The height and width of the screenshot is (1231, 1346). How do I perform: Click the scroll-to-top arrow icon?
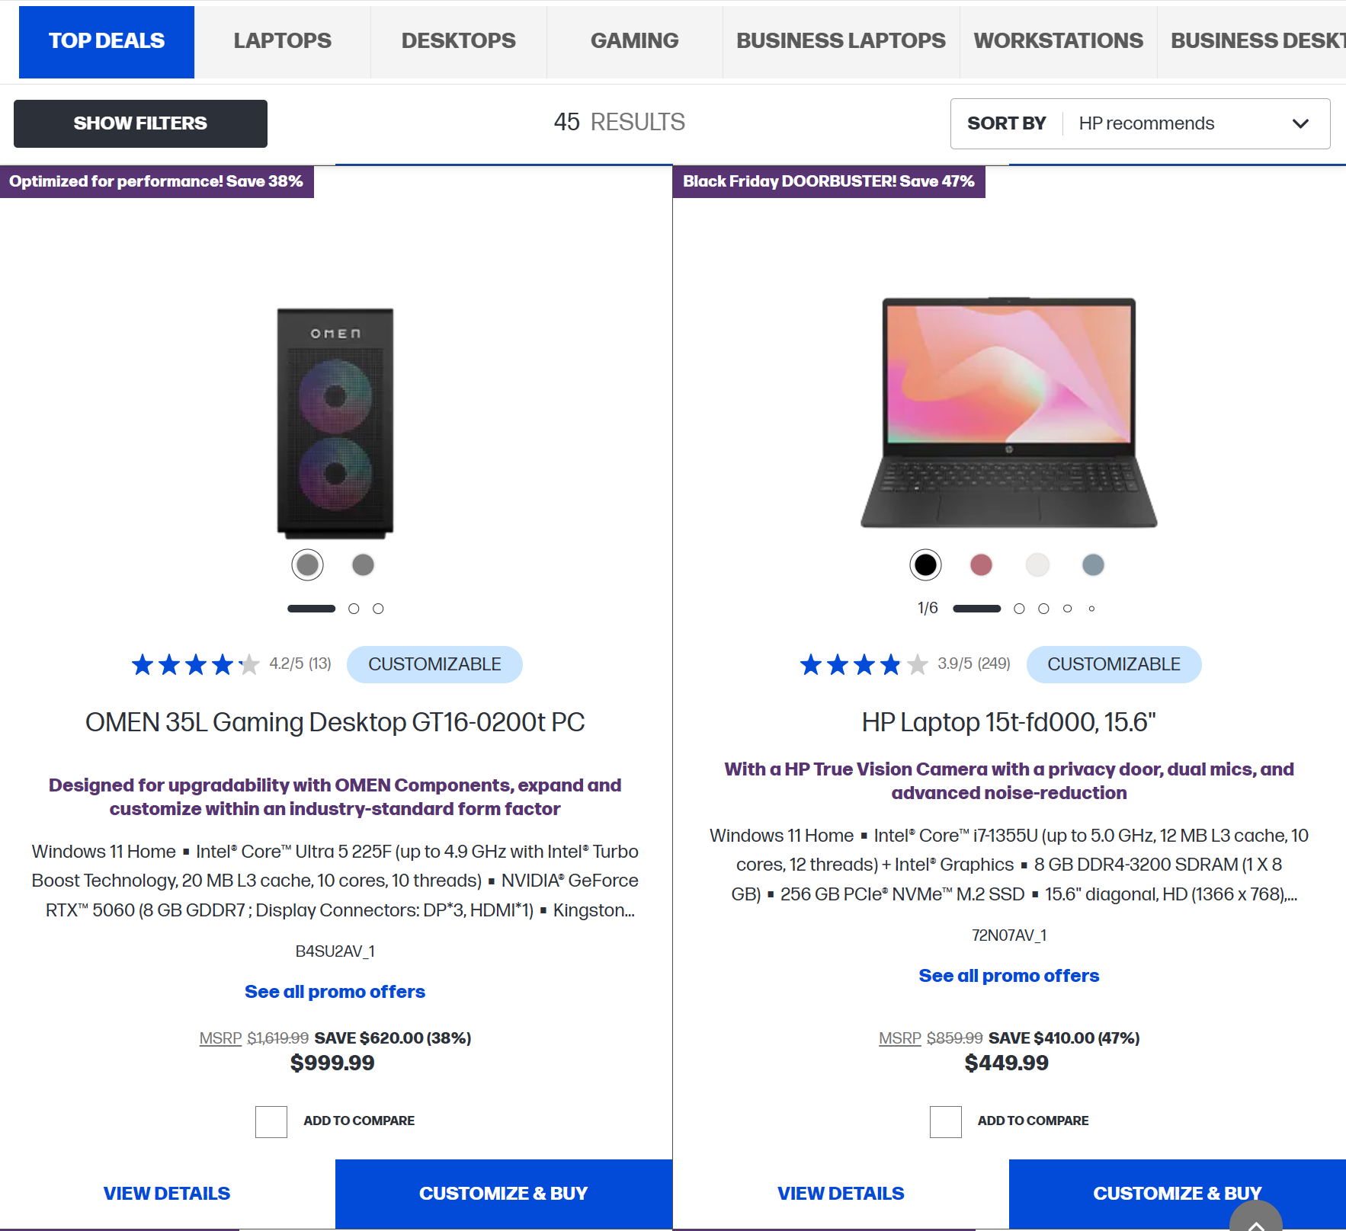1255,1220
